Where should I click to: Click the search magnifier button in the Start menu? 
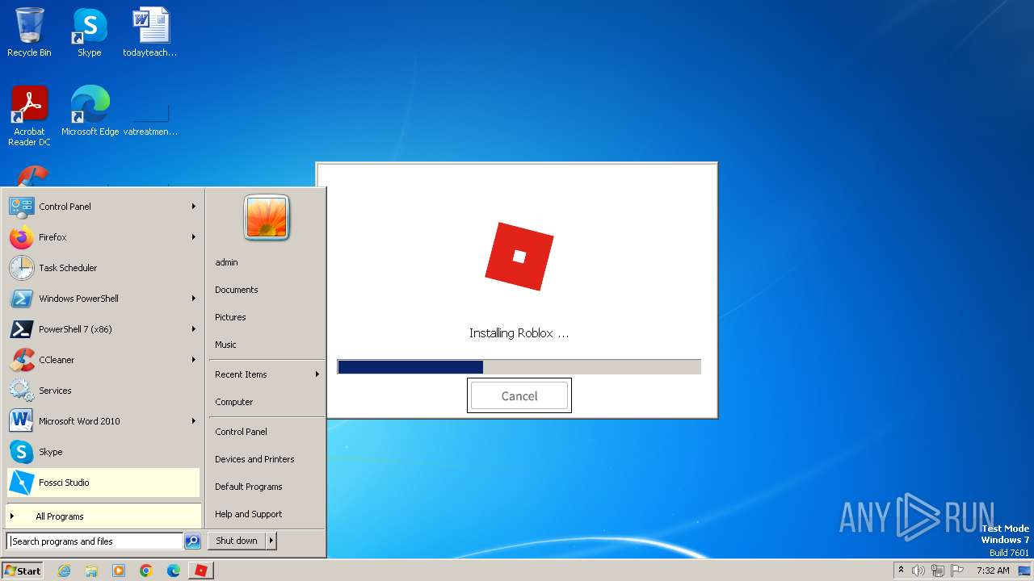tap(192, 541)
